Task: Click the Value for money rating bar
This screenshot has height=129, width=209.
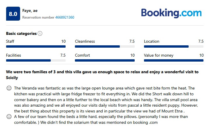Action: click(174, 60)
